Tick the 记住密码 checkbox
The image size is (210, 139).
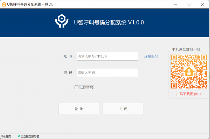(76, 87)
